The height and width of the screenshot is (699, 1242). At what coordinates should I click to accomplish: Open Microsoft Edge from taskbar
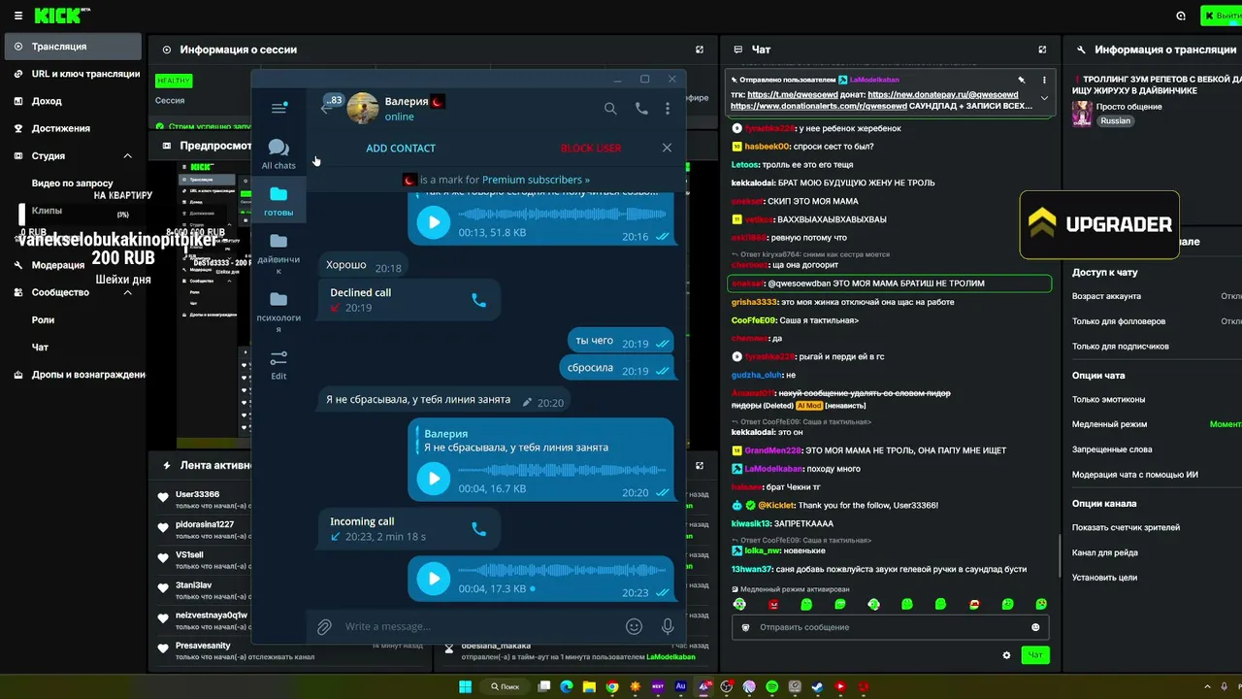(x=566, y=686)
